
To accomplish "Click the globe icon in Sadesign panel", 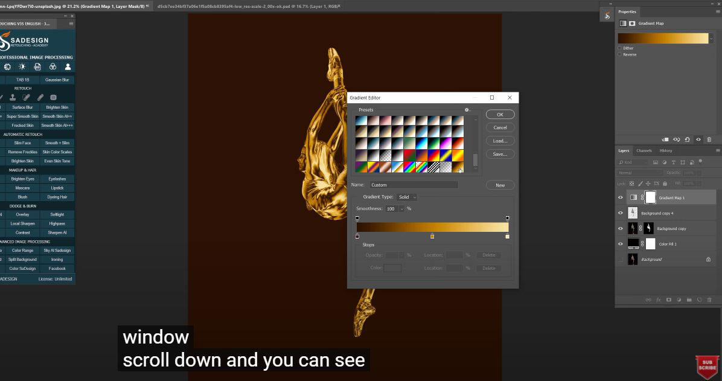I will 7,67.
